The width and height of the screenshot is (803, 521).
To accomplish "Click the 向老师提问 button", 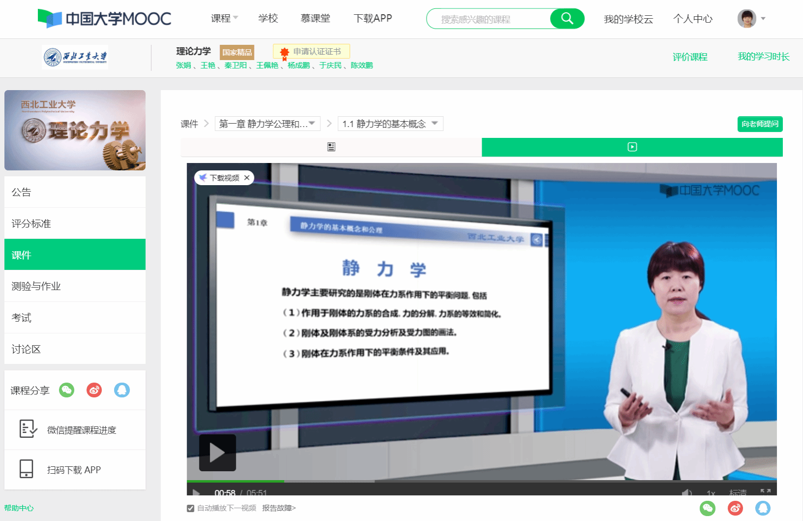I will [760, 124].
